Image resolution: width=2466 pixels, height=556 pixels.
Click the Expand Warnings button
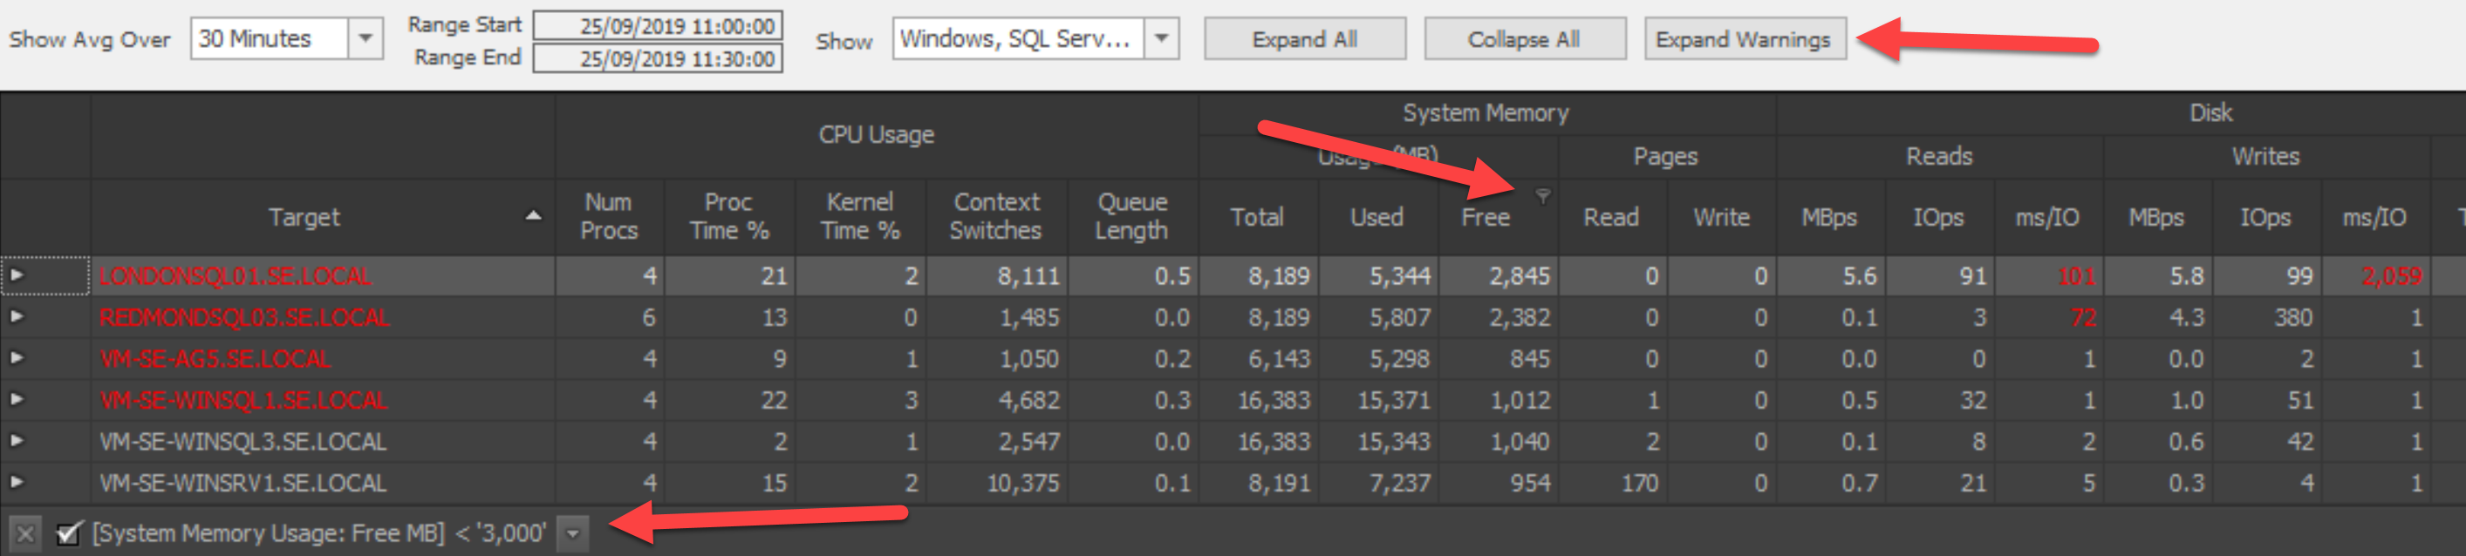pos(1745,39)
